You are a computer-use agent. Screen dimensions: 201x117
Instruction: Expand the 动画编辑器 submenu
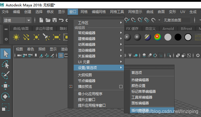point(99,44)
